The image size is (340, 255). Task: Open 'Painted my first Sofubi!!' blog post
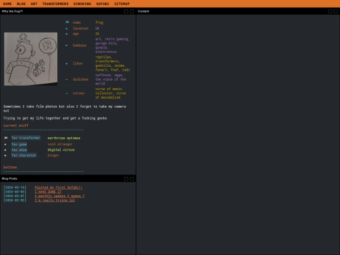[x=59, y=188]
